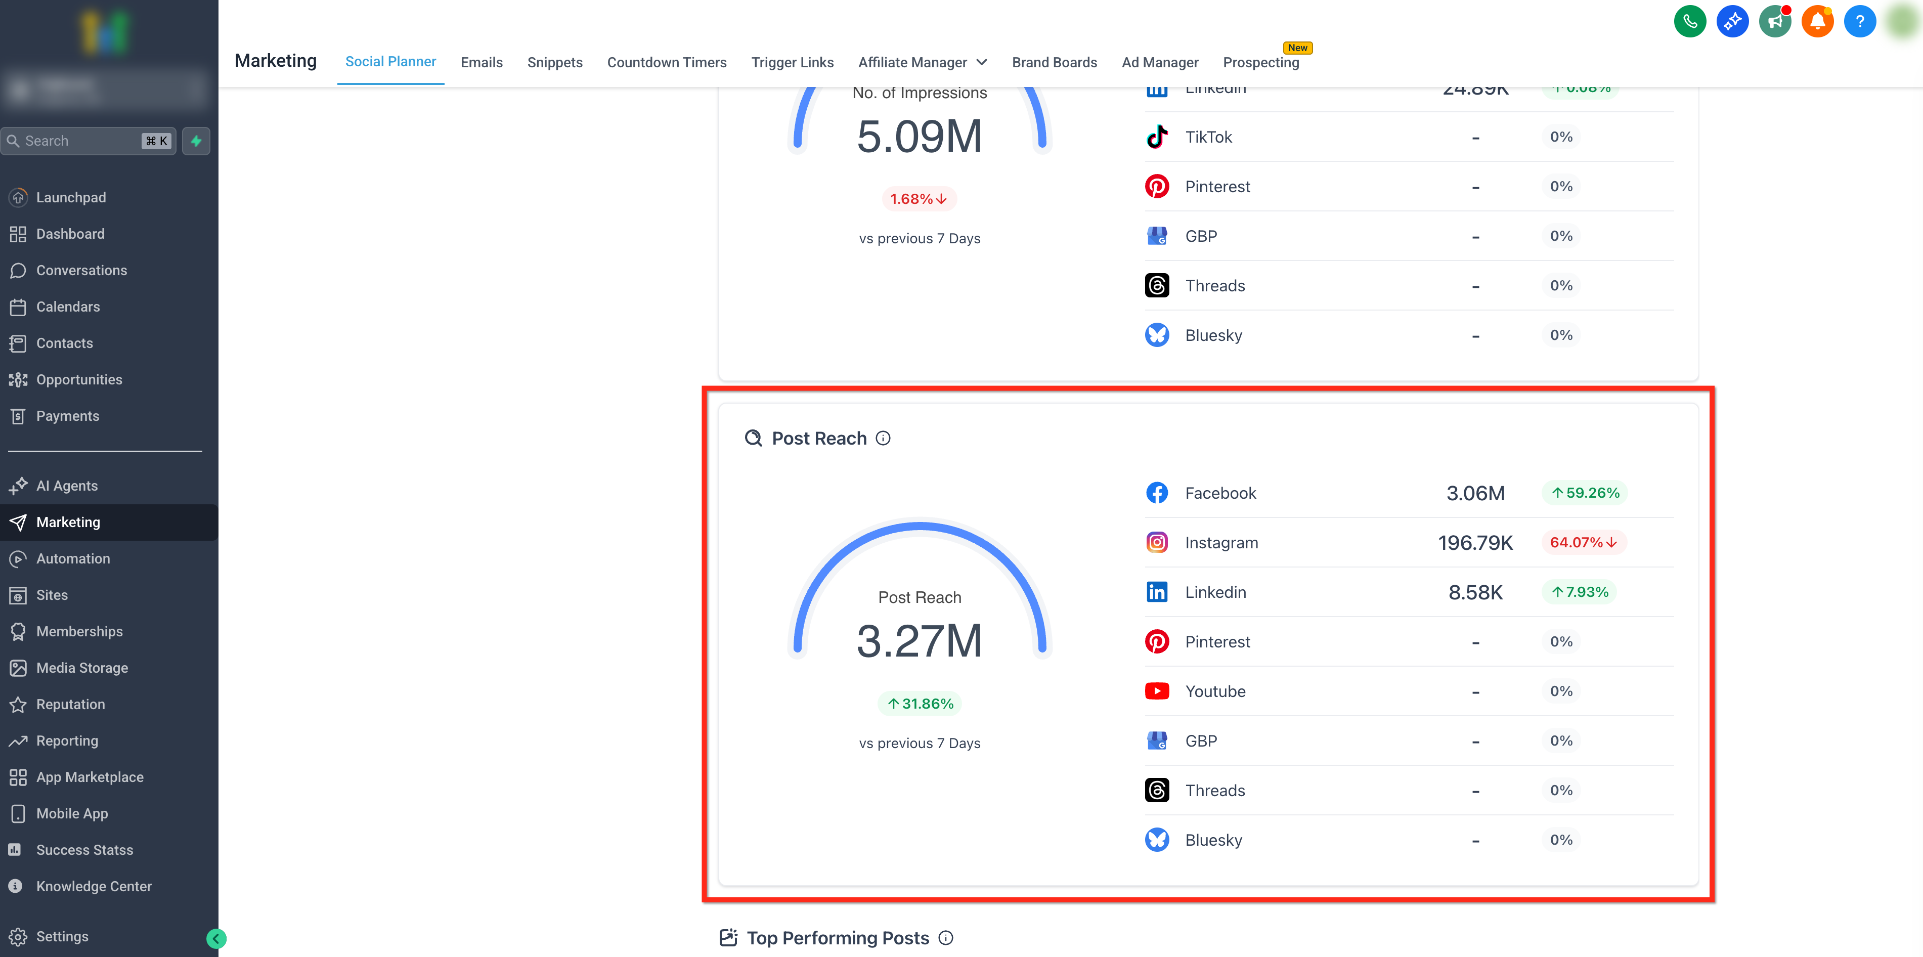1923x957 pixels.
Task: Click the Instagram icon in Post Reach
Action: pos(1157,543)
